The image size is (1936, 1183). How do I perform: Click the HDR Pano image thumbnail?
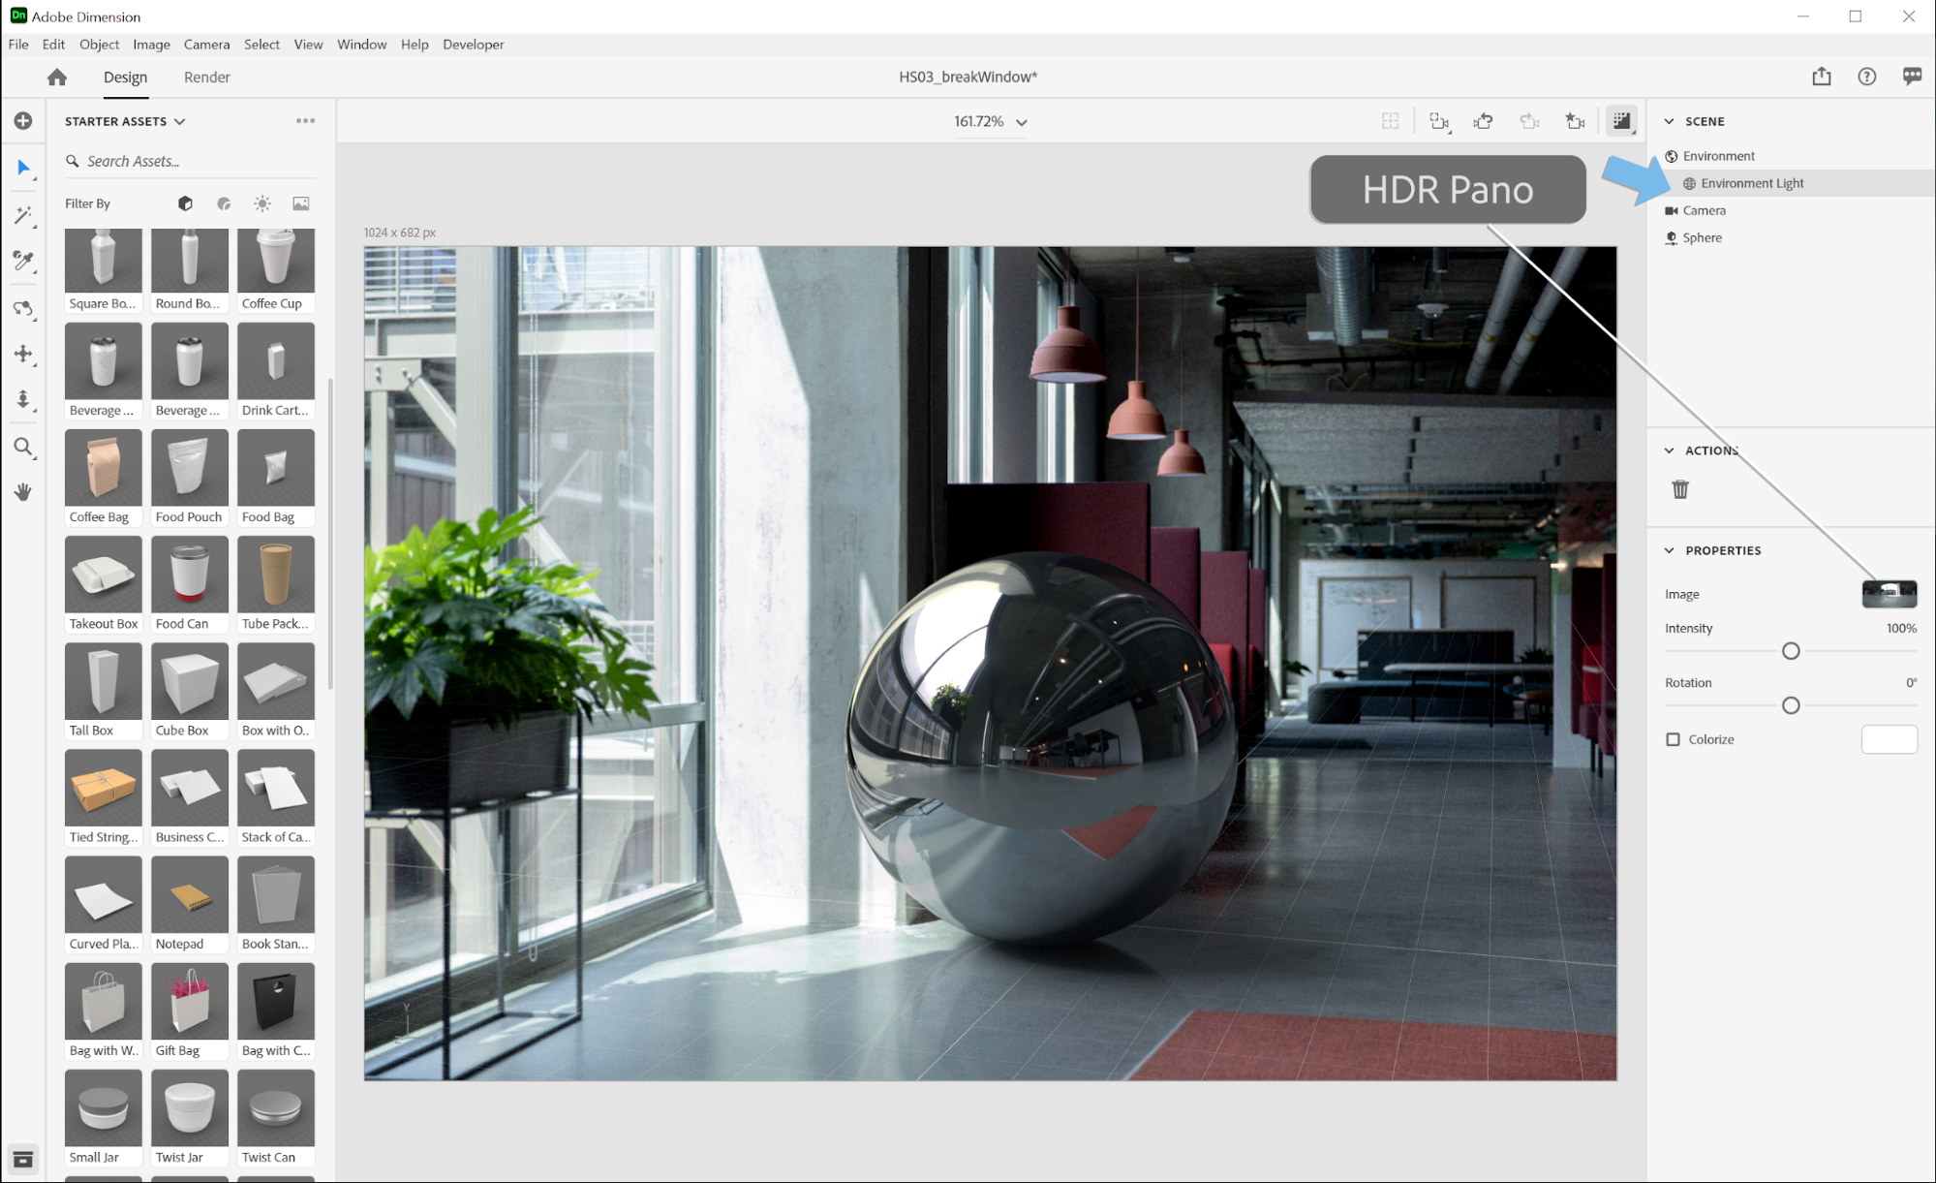[1889, 594]
